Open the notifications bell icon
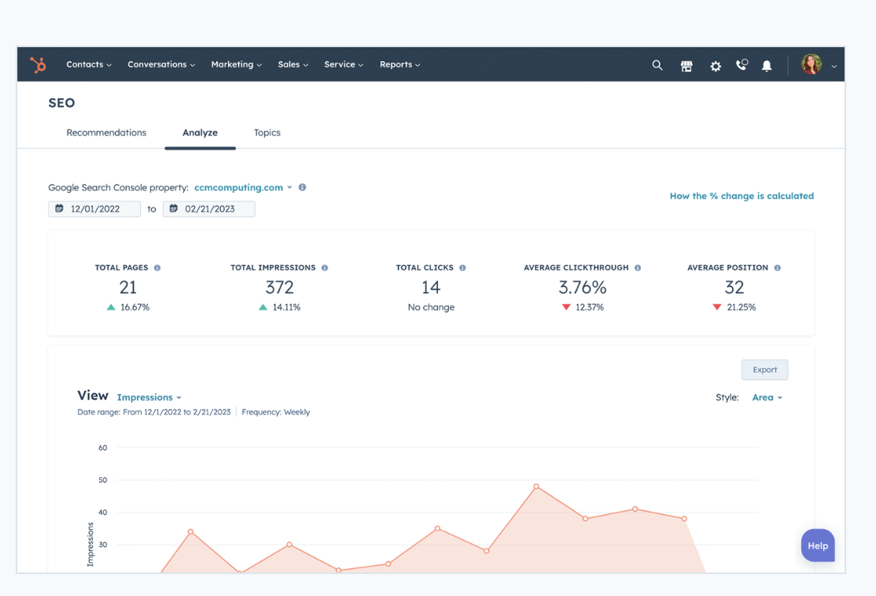This screenshot has height=596, width=876. [767, 66]
